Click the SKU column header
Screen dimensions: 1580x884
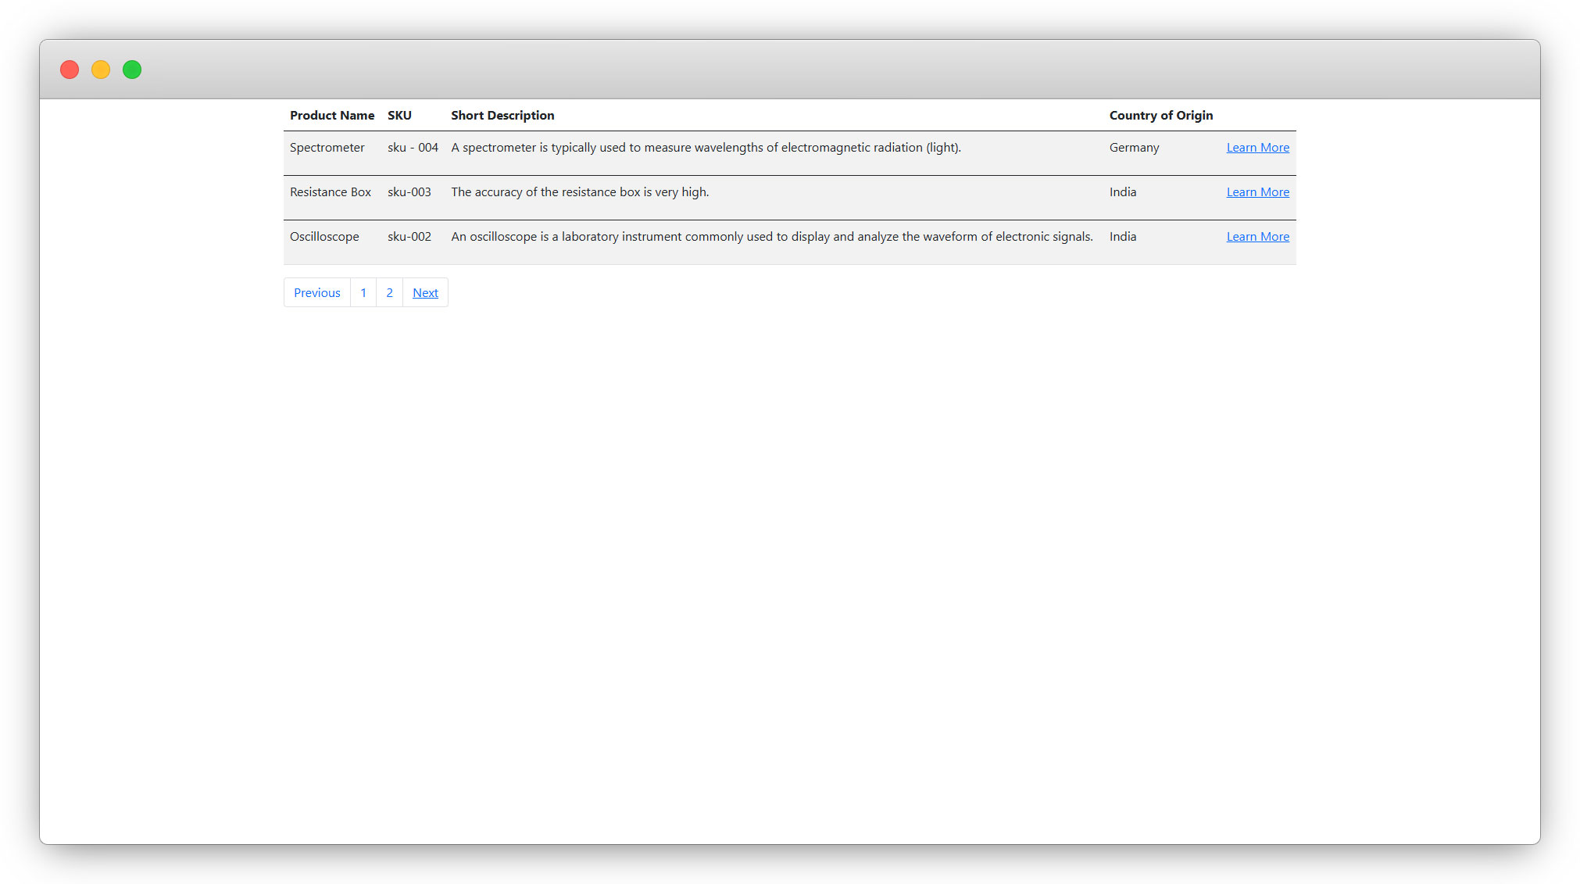[399, 116]
